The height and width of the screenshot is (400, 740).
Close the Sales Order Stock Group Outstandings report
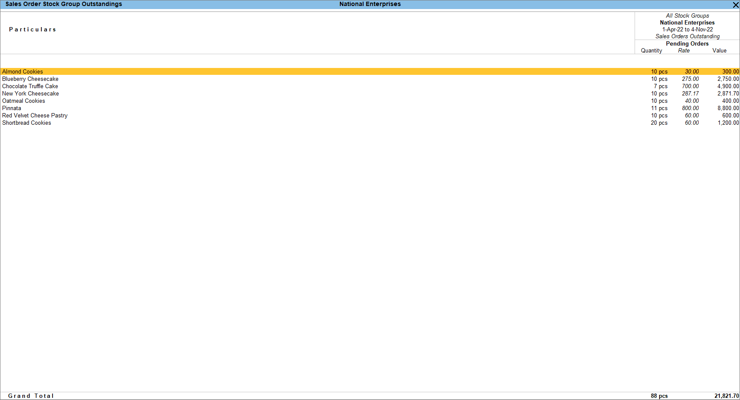click(735, 5)
